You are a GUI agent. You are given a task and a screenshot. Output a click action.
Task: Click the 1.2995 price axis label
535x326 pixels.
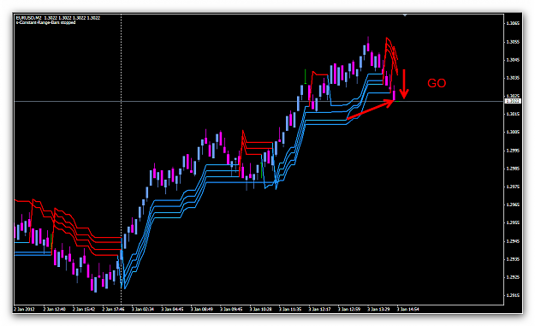point(513,151)
